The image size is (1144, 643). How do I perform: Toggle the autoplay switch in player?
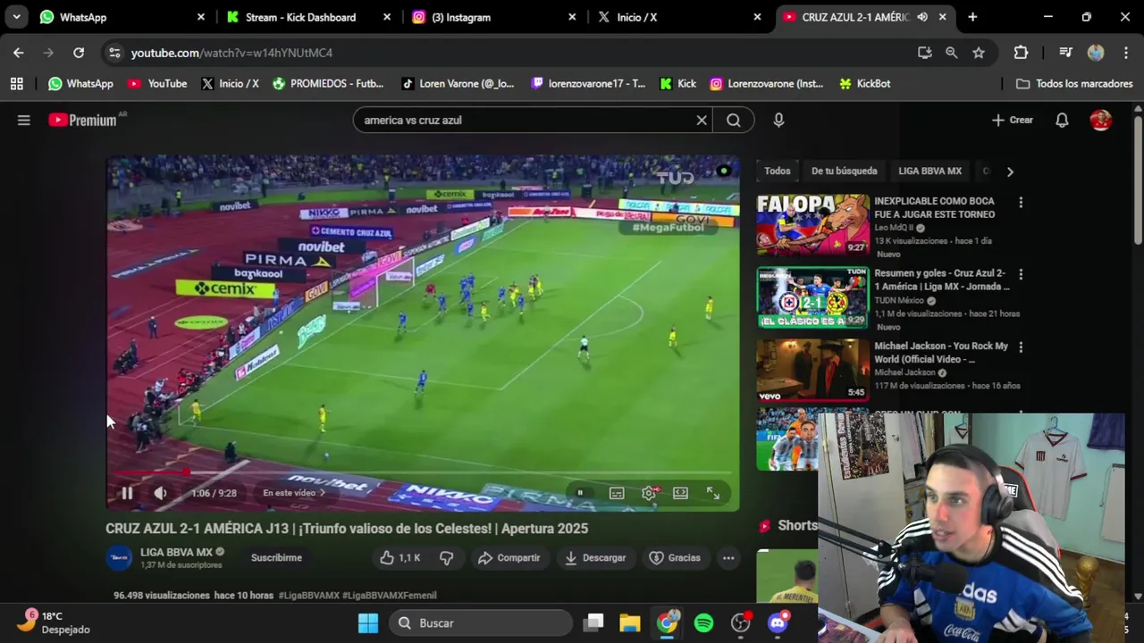click(x=580, y=493)
